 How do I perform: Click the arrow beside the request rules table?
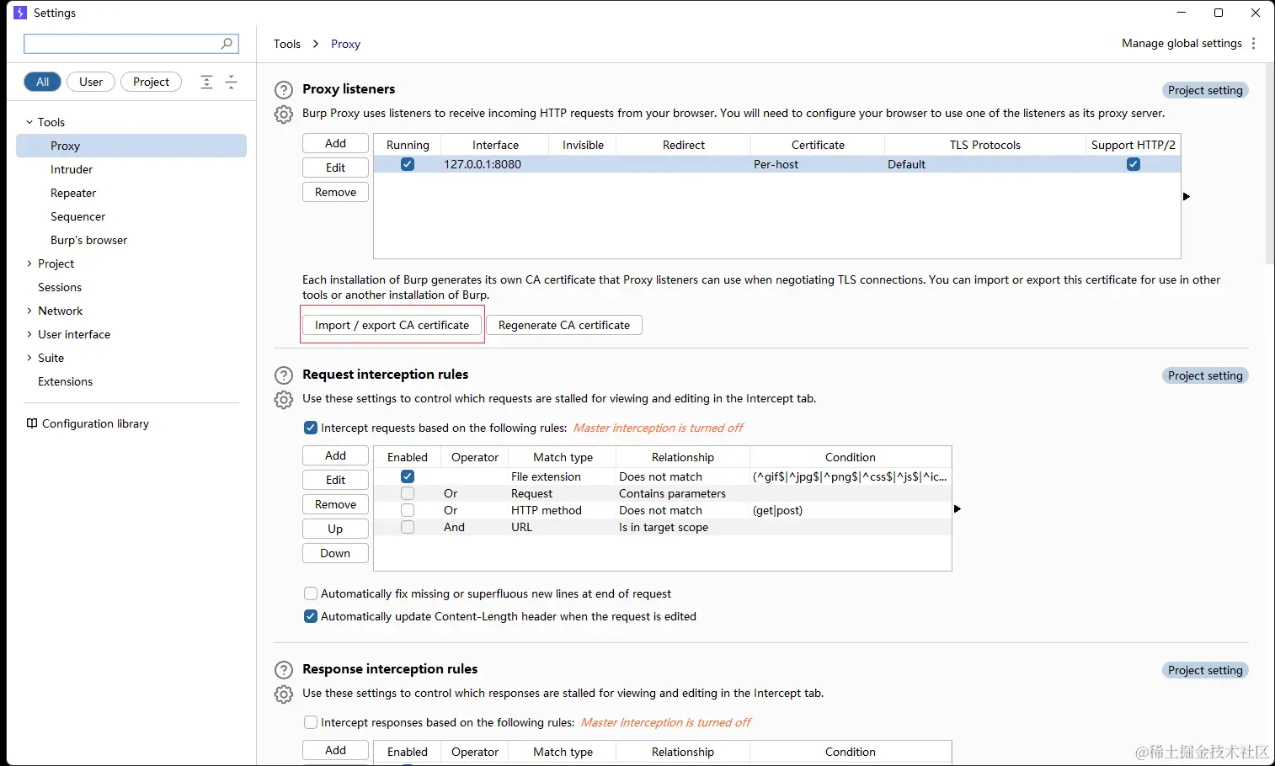point(958,508)
